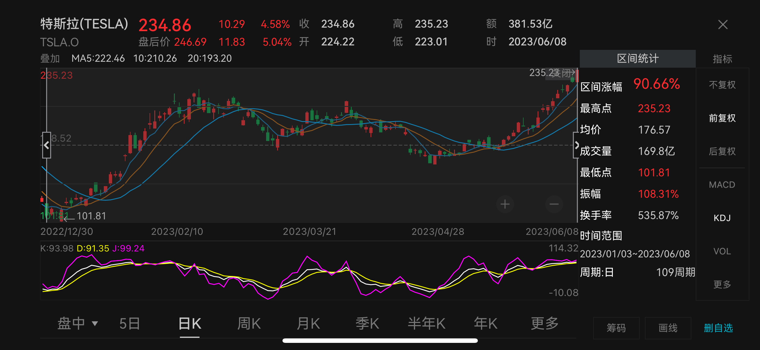Select the 日K chart tab
Viewport: 760px width, 350px height.
click(x=190, y=323)
